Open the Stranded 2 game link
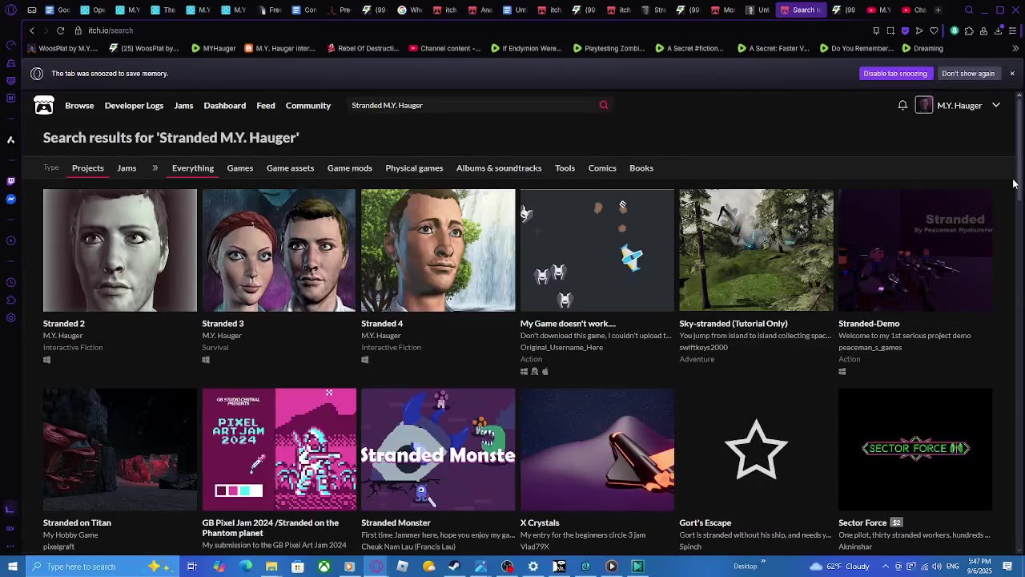The width and height of the screenshot is (1025, 577). 64,324
